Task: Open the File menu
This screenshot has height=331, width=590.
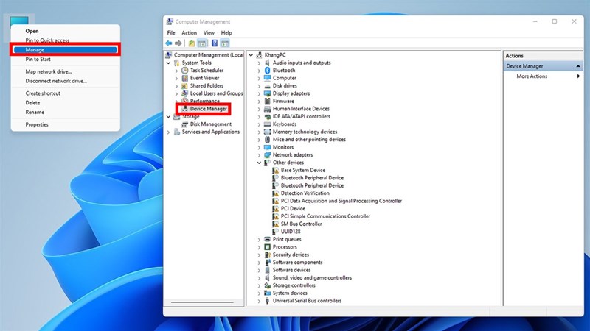Action: [171, 32]
